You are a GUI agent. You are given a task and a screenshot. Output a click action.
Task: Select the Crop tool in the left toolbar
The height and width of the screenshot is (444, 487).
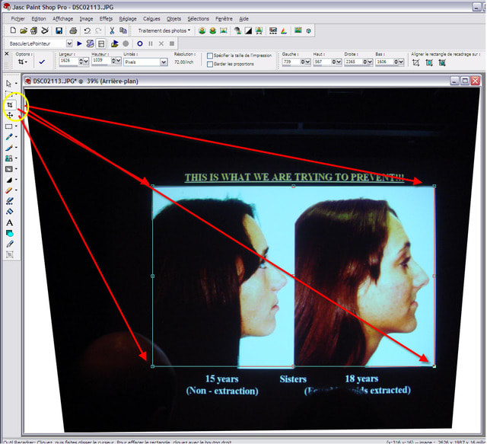tap(10, 104)
